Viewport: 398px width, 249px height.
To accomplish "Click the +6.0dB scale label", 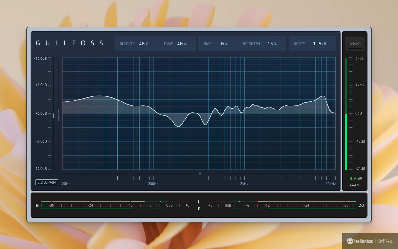I will click(x=41, y=85).
